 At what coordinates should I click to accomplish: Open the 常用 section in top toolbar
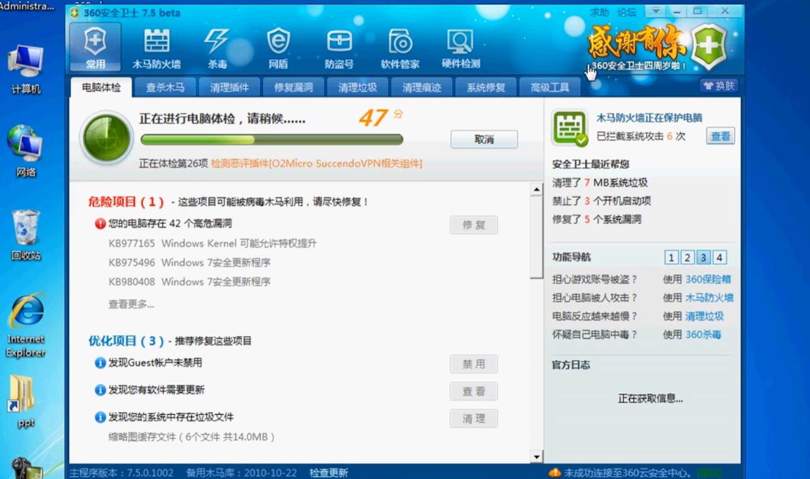coord(95,47)
